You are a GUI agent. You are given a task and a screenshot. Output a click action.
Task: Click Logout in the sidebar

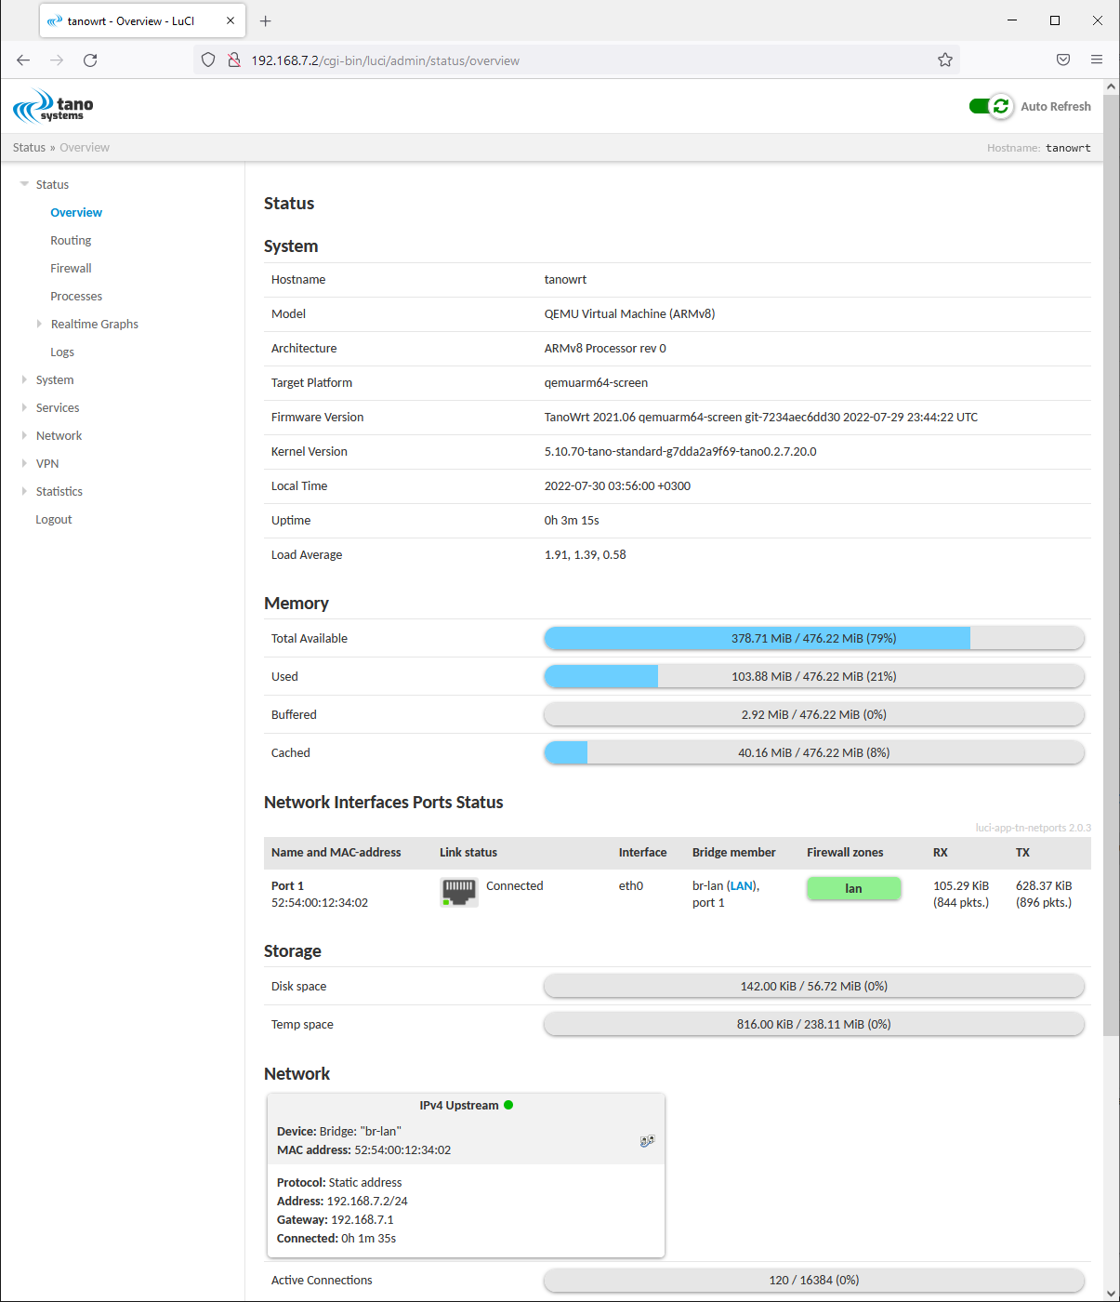pos(53,519)
